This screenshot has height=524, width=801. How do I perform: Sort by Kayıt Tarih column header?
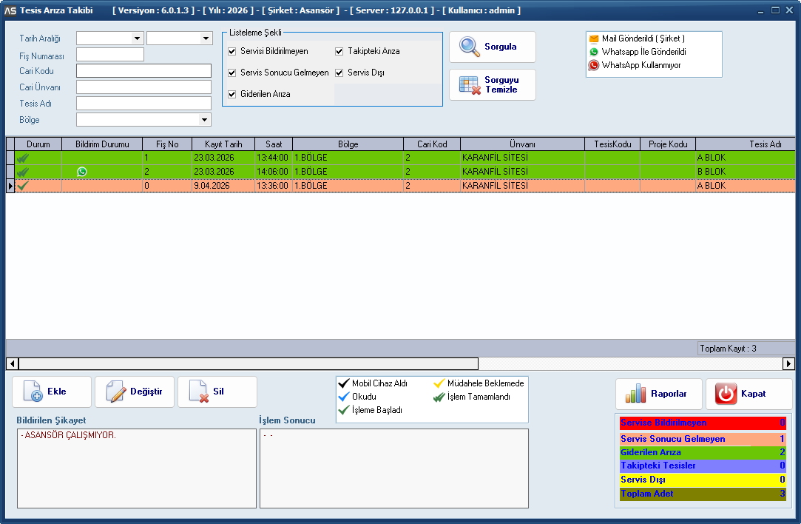click(223, 144)
